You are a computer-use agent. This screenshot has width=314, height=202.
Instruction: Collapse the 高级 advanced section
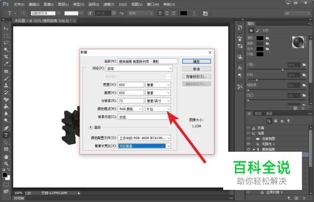(x=90, y=127)
